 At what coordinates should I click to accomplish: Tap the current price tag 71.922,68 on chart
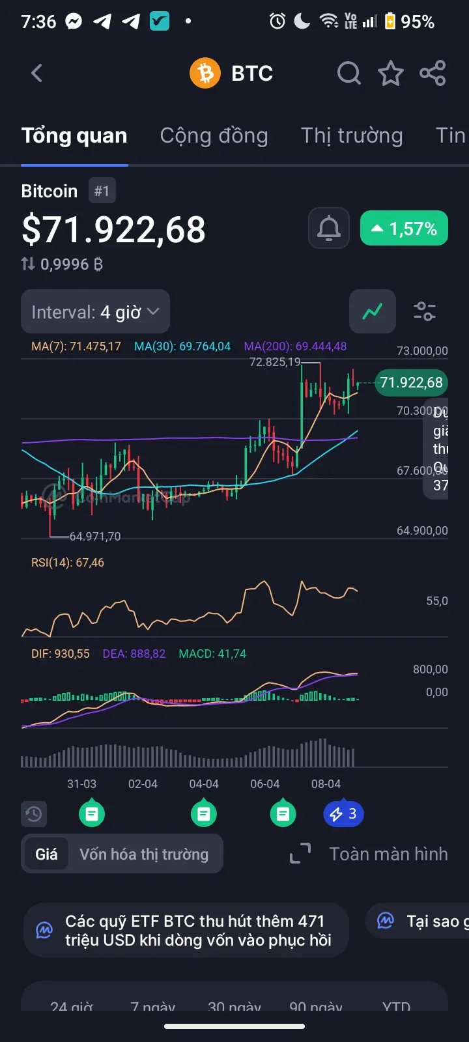click(412, 382)
